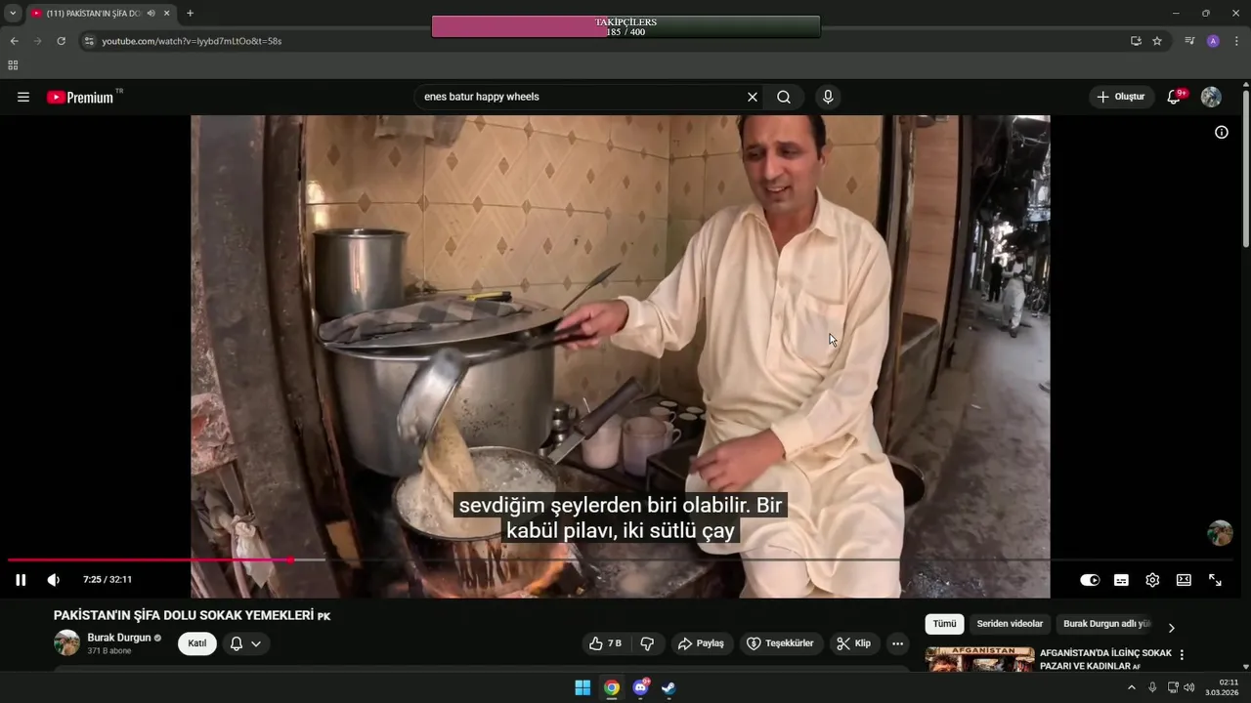Open the Burak Durgun channel name
The image size is (1251, 703).
pyautogui.click(x=119, y=638)
